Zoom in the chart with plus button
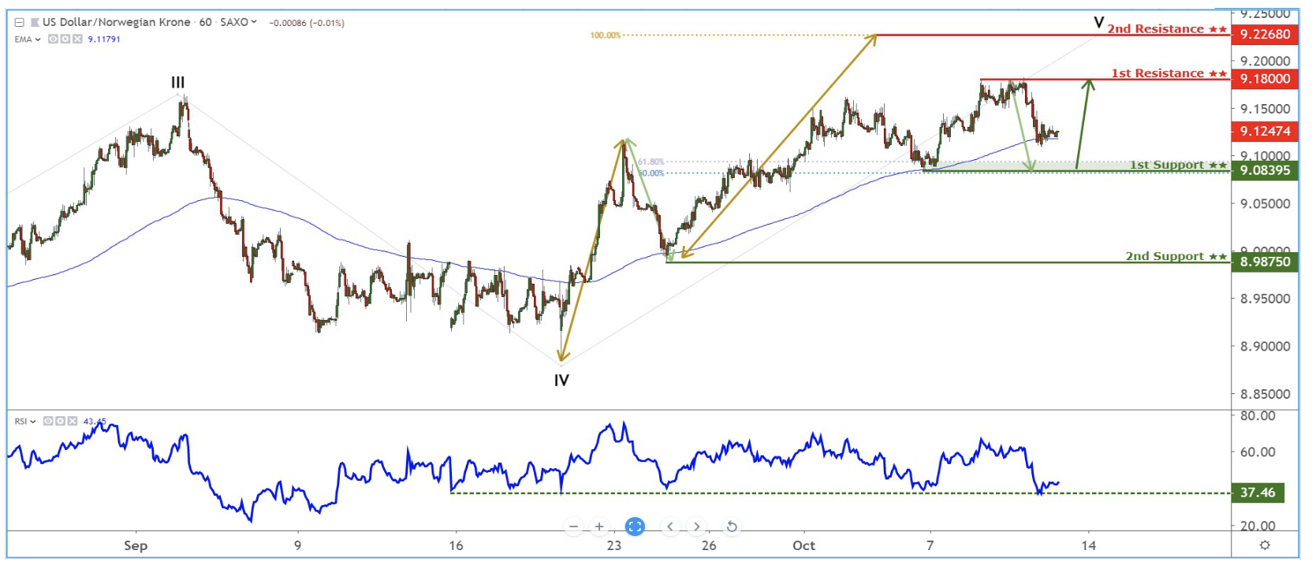Screen dimensions: 1312x569 [x=599, y=526]
